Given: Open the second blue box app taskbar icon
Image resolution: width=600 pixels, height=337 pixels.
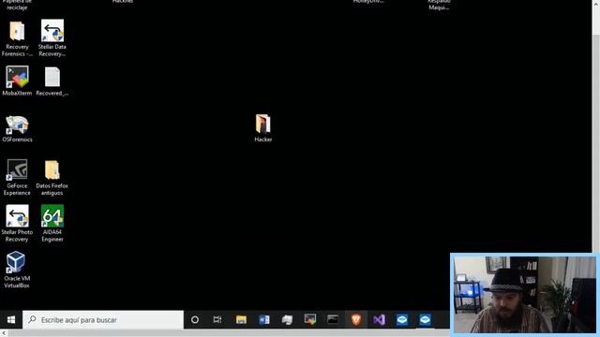Looking at the screenshot, I should click(425, 320).
